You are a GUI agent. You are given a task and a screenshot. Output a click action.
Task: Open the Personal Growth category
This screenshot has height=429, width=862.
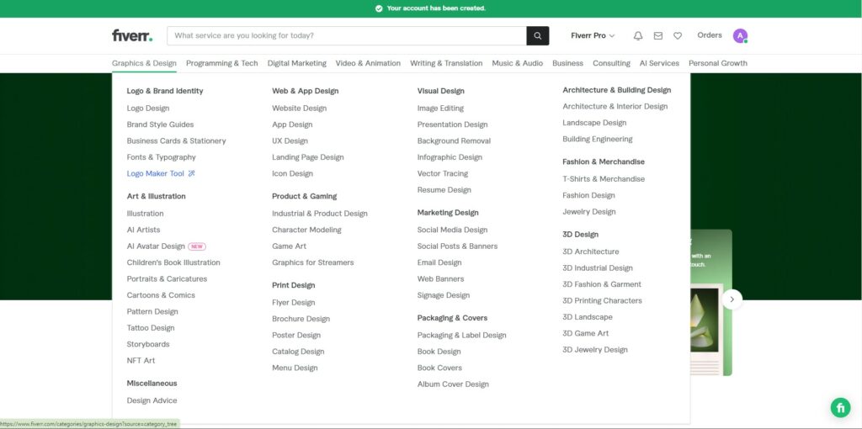(718, 63)
